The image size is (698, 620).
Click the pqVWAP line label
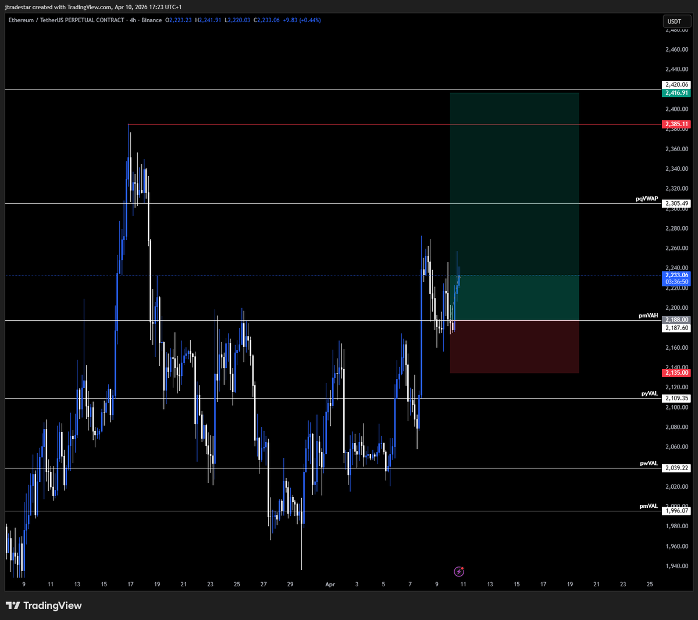(x=647, y=199)
